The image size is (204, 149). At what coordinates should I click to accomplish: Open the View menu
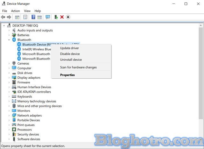[x=27, y=11]
